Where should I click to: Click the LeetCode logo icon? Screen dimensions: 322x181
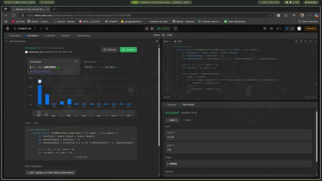[8, 28]
